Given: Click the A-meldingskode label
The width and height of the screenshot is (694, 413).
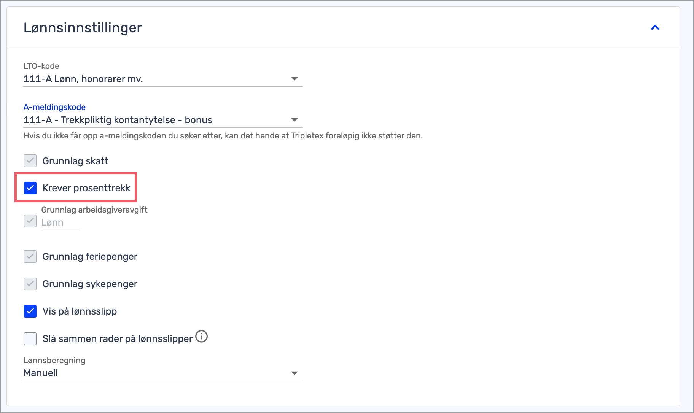Looking at the screenshot, I should (54, 107).
